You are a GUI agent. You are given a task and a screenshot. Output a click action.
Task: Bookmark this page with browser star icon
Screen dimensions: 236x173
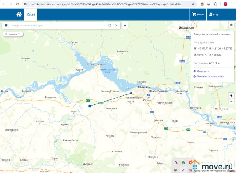click(x=193, y=4)
